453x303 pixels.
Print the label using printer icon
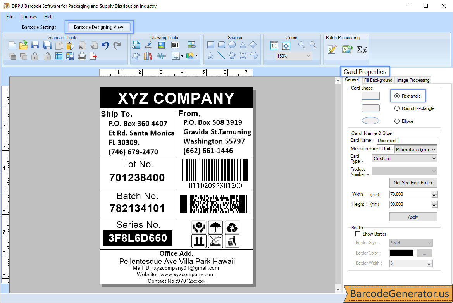point(82,56)
